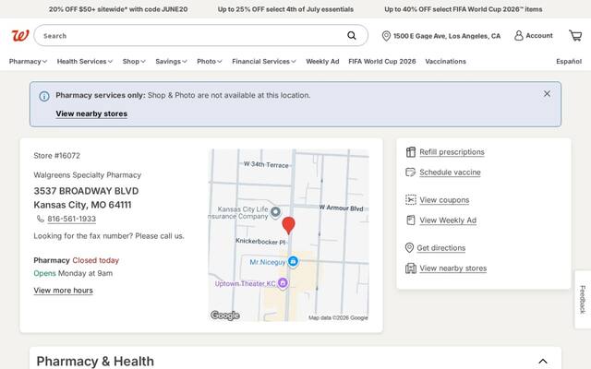Click the Uptown Theater KC map marker
The image size is (591, 369).
click(283, 283)
